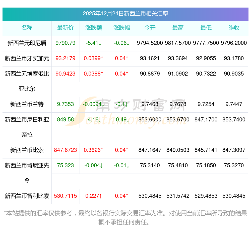
Task: Open the 新西兰币牙买加元 row name
Action: click(27, 58)
